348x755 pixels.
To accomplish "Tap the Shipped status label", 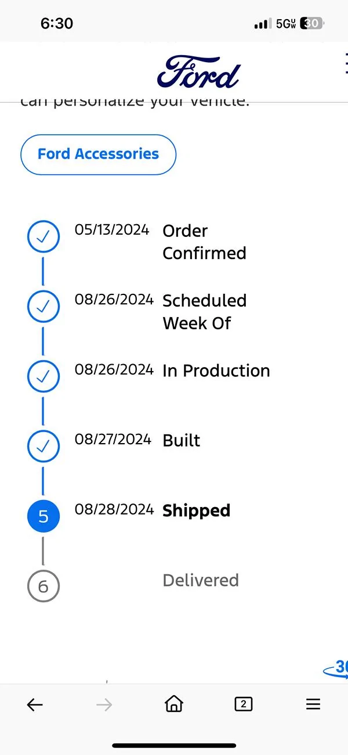I will coord(196,510).
